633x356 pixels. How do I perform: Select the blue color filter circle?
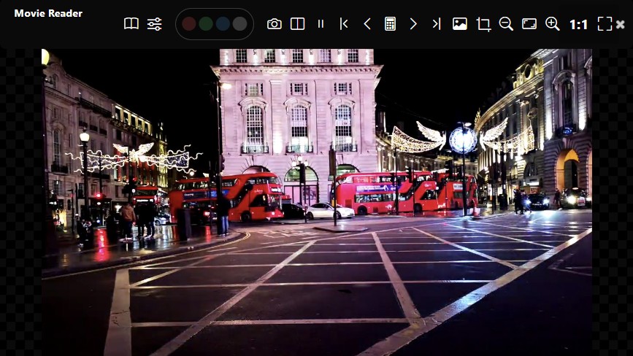pyautogui.click(x=223, y=24)
